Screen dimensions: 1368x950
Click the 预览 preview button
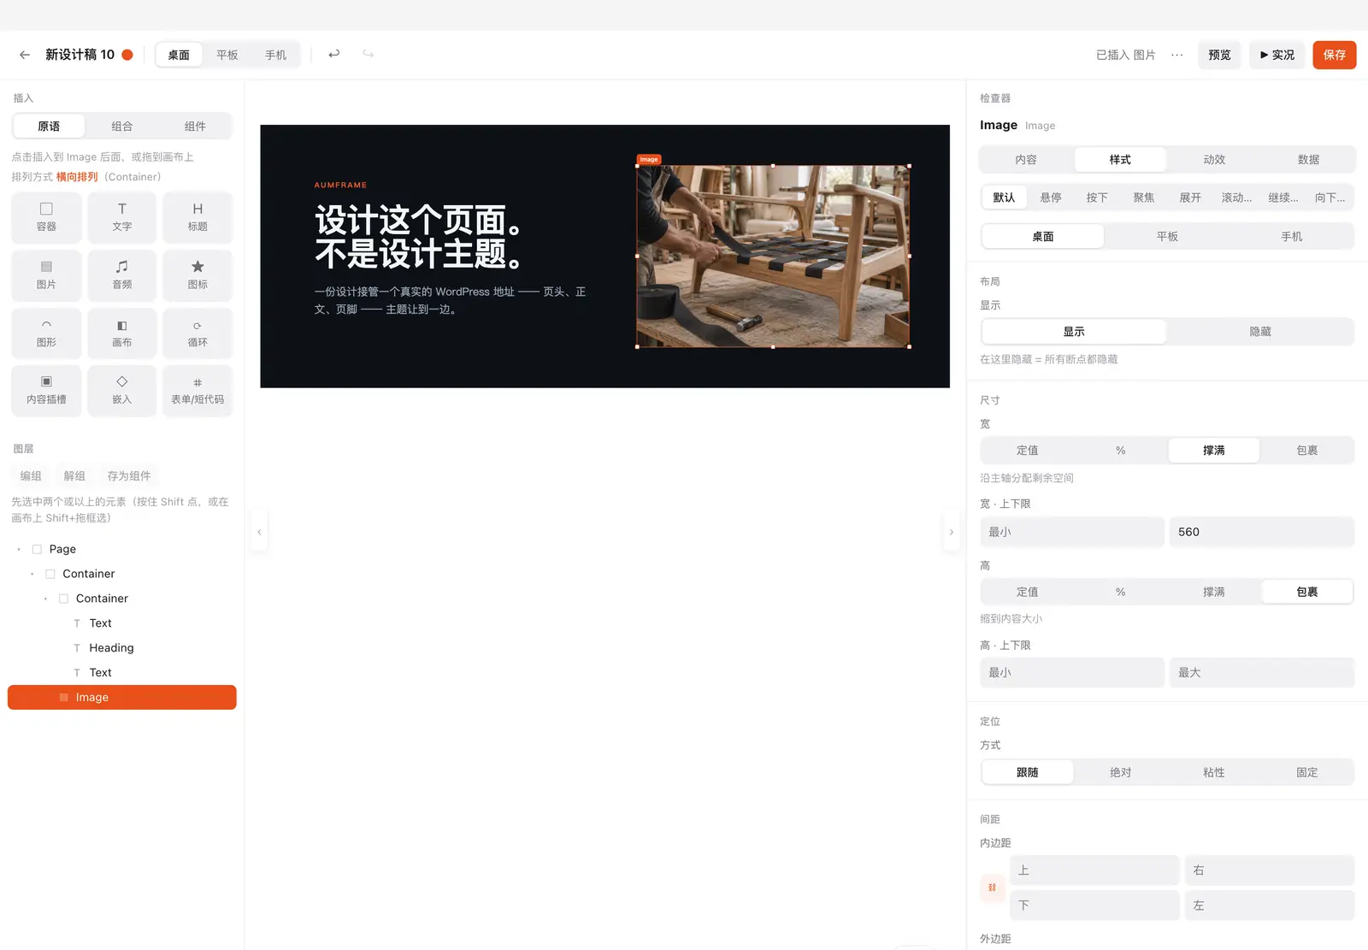[1219, 55]
